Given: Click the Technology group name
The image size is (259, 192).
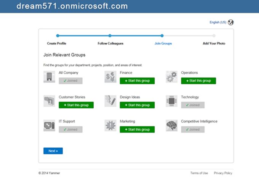Looking at the screenshot, I should pos(190,97).
